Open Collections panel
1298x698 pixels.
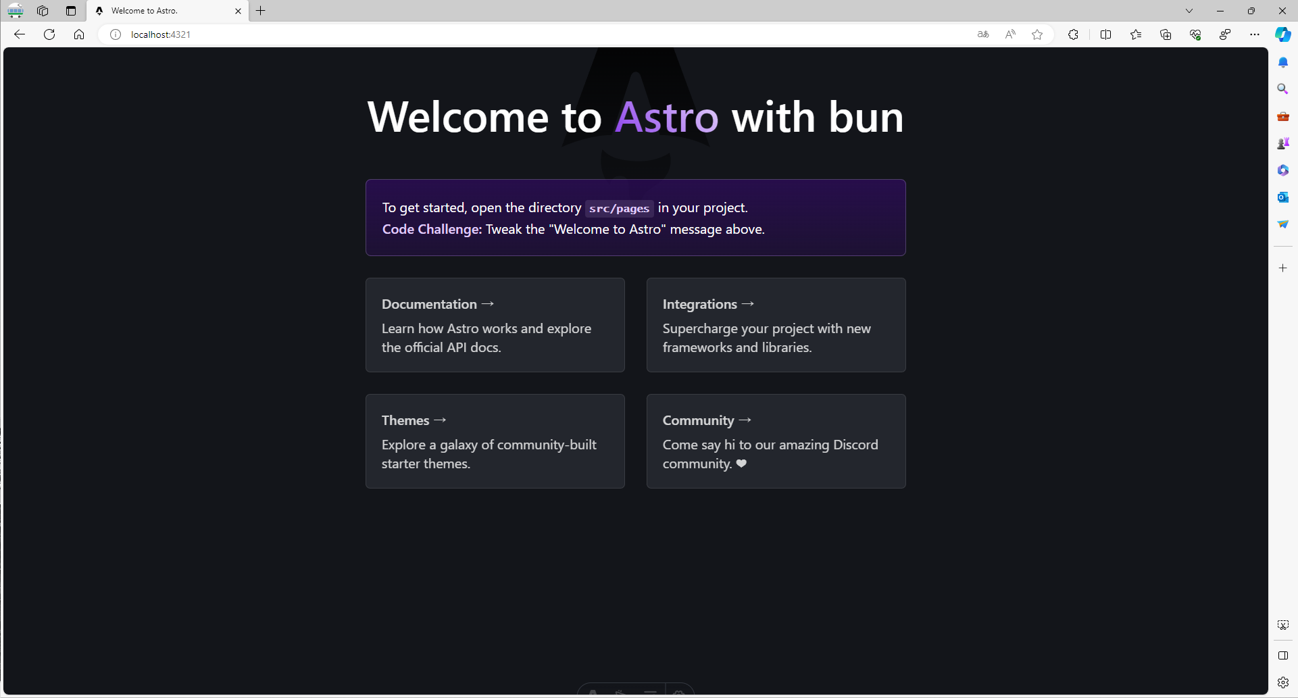pos(1166,34)
